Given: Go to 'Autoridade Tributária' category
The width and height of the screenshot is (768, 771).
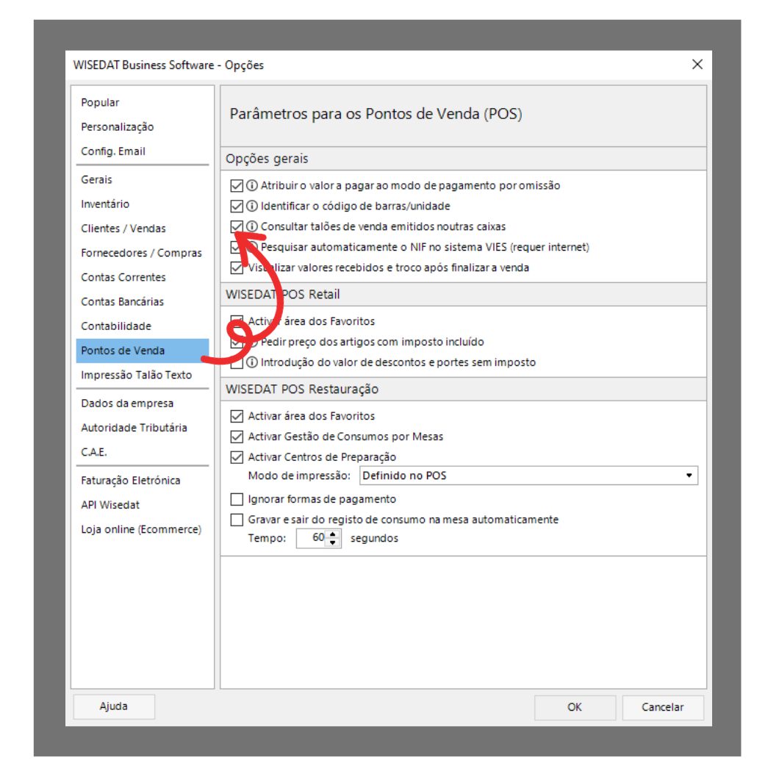Looking at the screenshot, I should pos(134,428).
